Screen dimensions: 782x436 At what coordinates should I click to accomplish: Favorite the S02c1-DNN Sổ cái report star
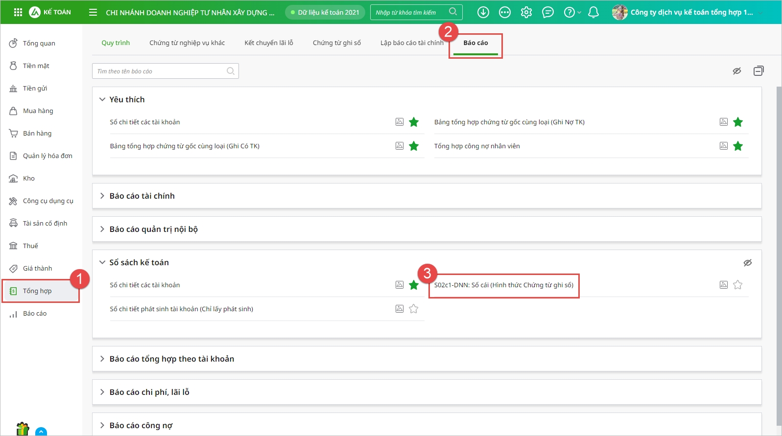737,285
